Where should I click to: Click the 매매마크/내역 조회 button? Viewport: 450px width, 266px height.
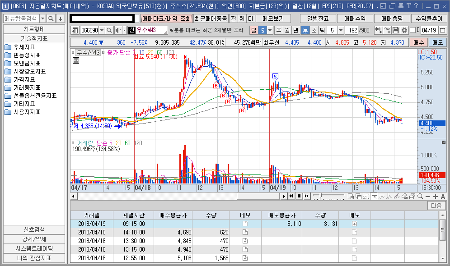pos(166,18)
